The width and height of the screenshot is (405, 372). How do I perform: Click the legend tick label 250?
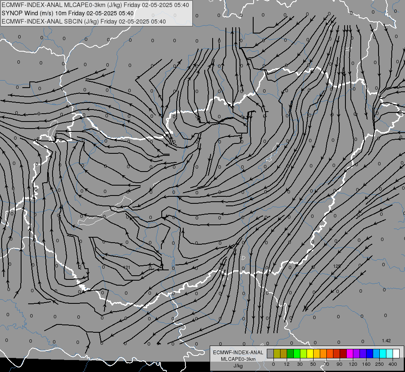click(x=379, y=364)
